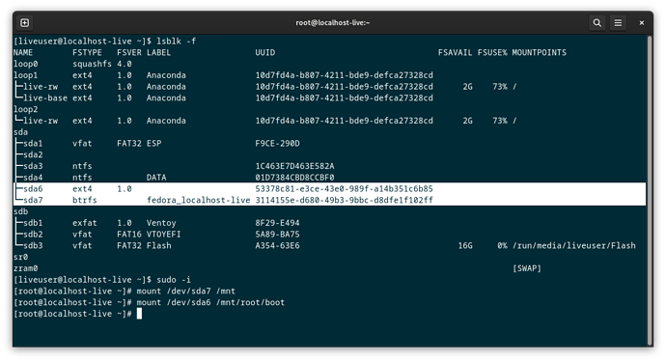Click the terminal vertical scrollbar
The height and width of the screenshot is (361, 666).
pos(650,190)
